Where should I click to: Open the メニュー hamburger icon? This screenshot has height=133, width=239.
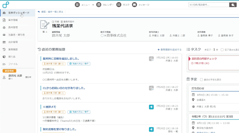(x=77, y=5)
